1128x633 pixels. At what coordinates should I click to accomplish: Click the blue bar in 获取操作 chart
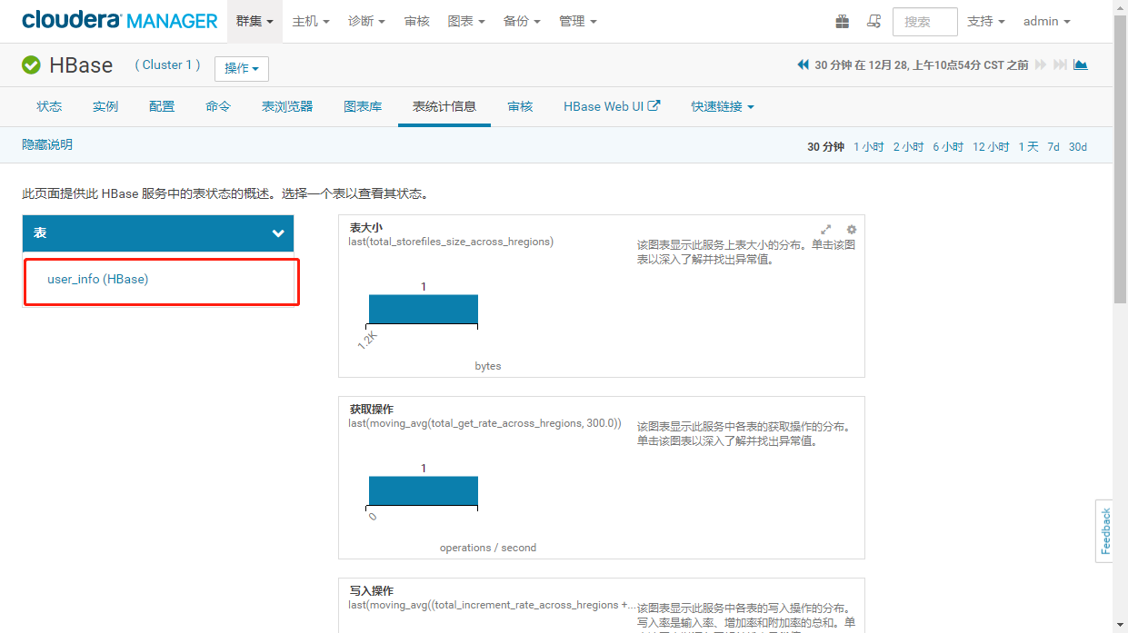point(423,490)
